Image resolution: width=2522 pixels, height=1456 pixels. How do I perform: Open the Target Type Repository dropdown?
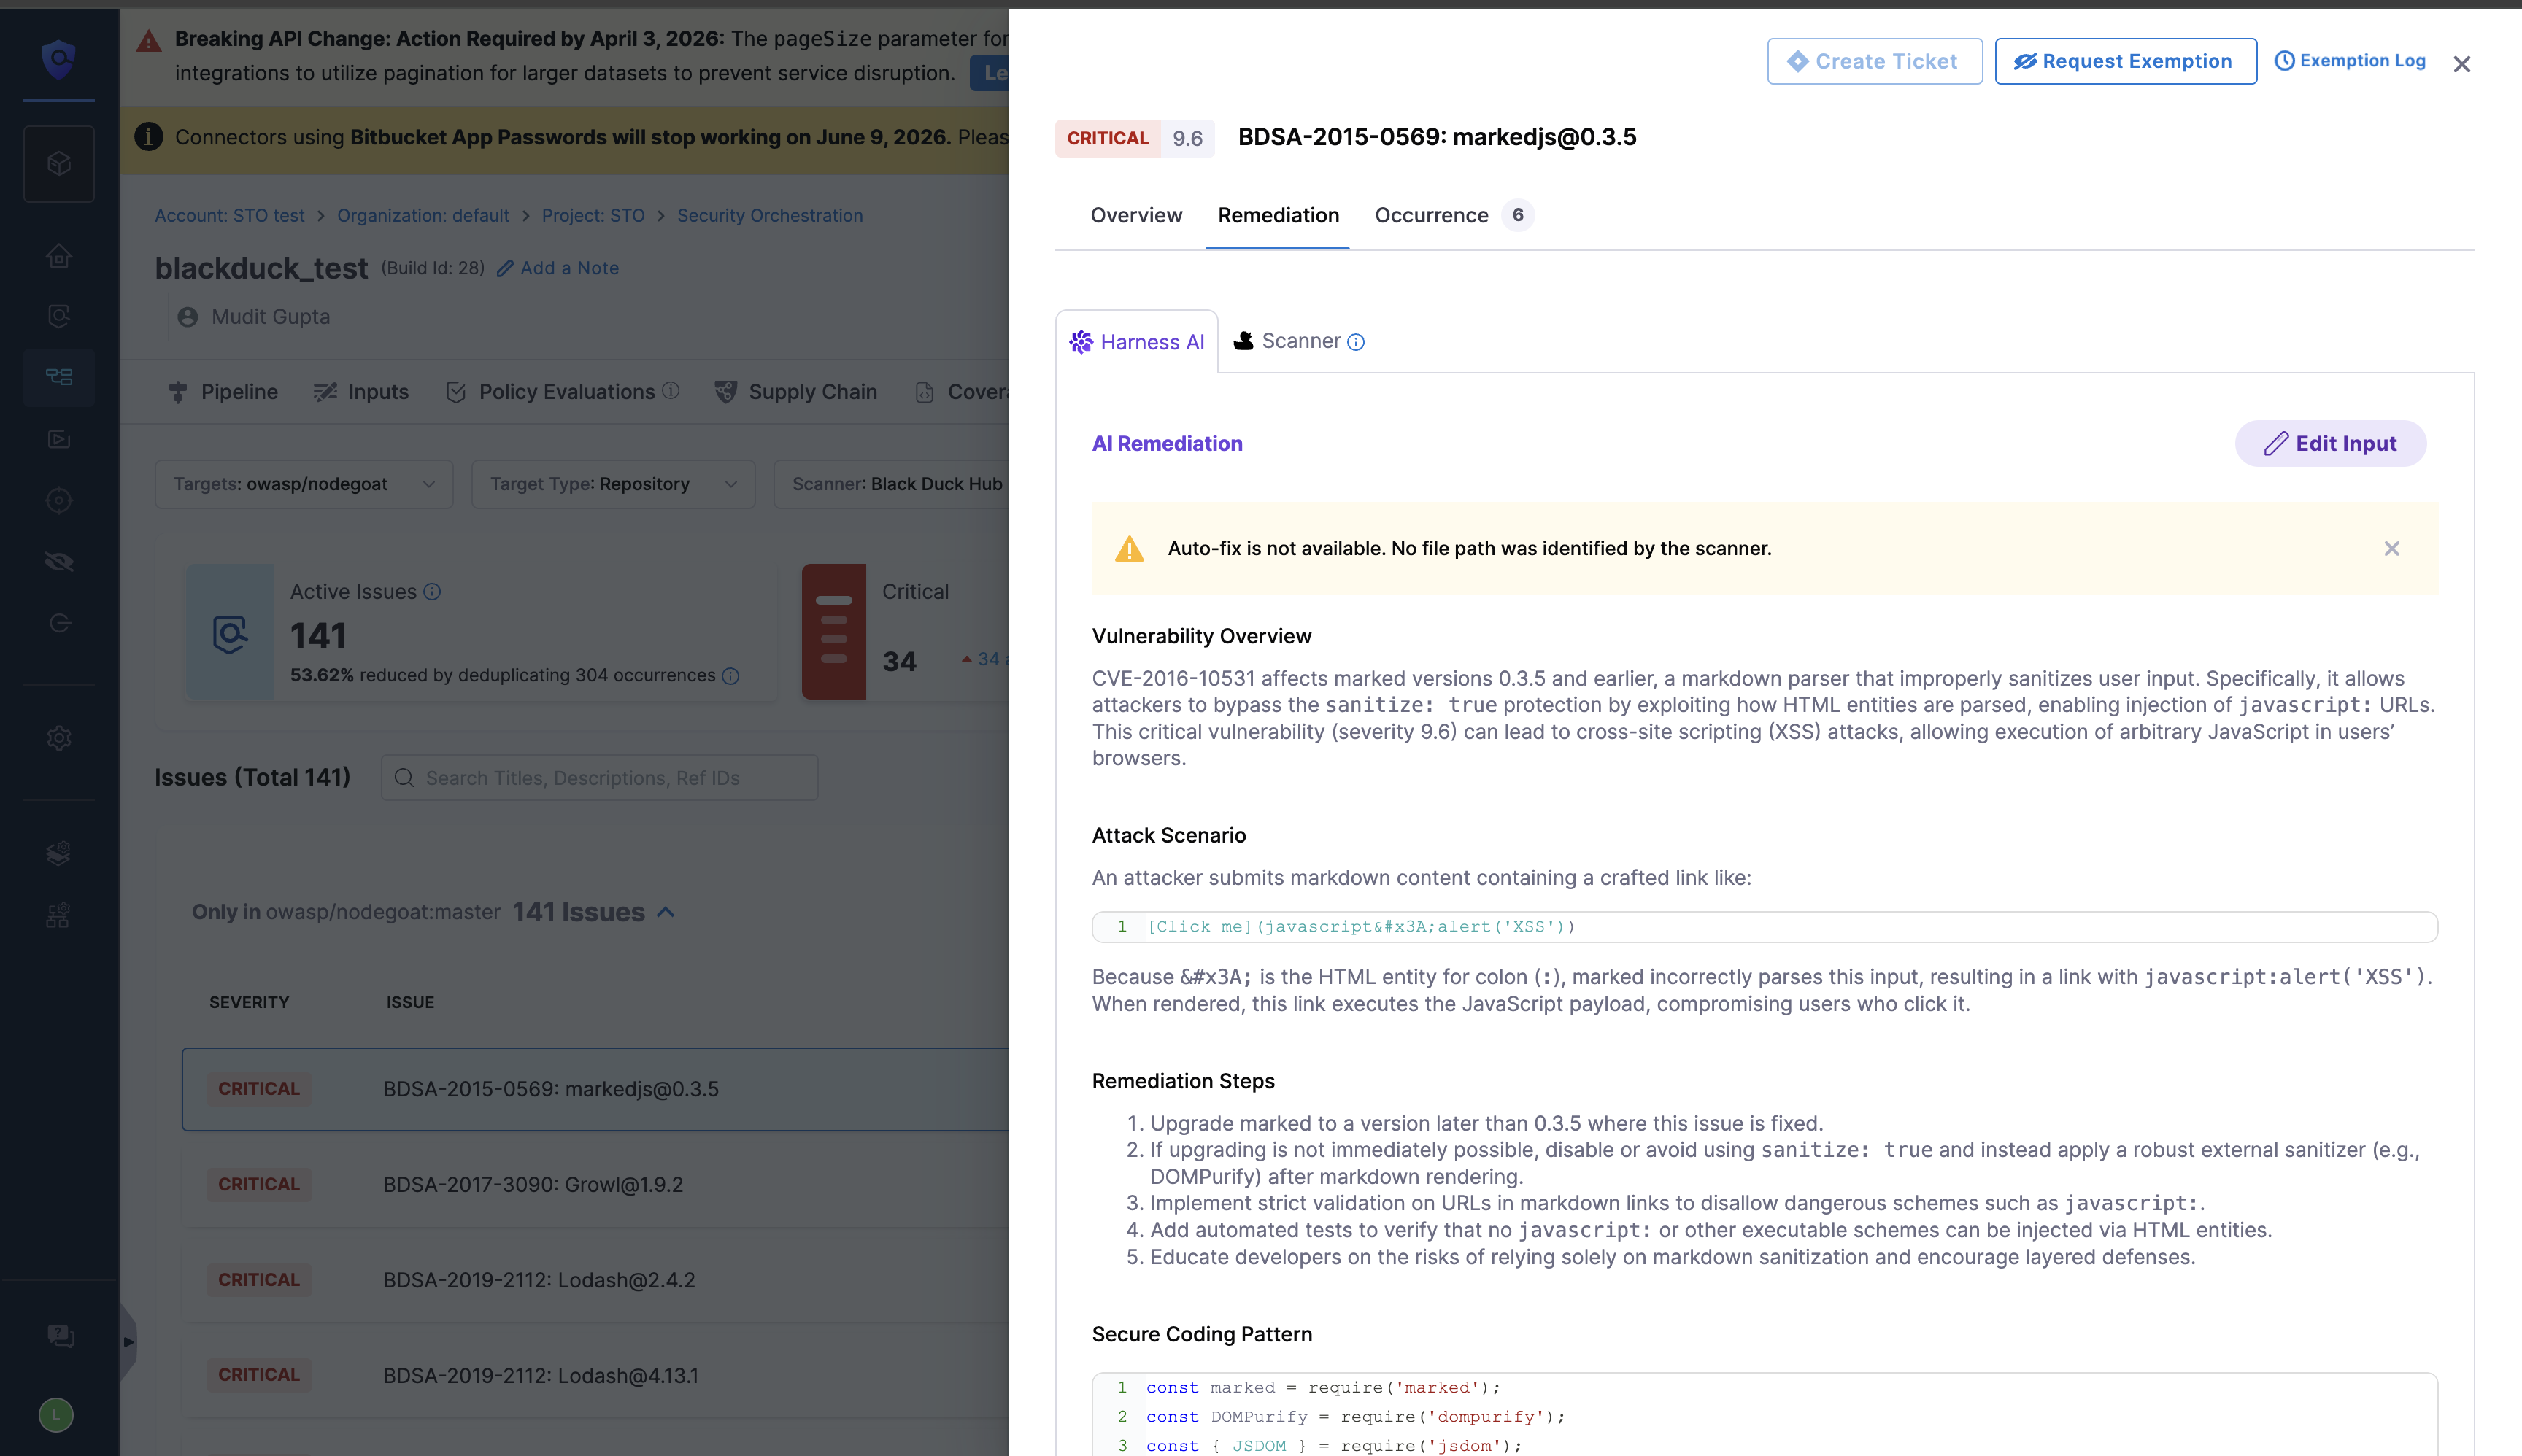coord(613,484)
